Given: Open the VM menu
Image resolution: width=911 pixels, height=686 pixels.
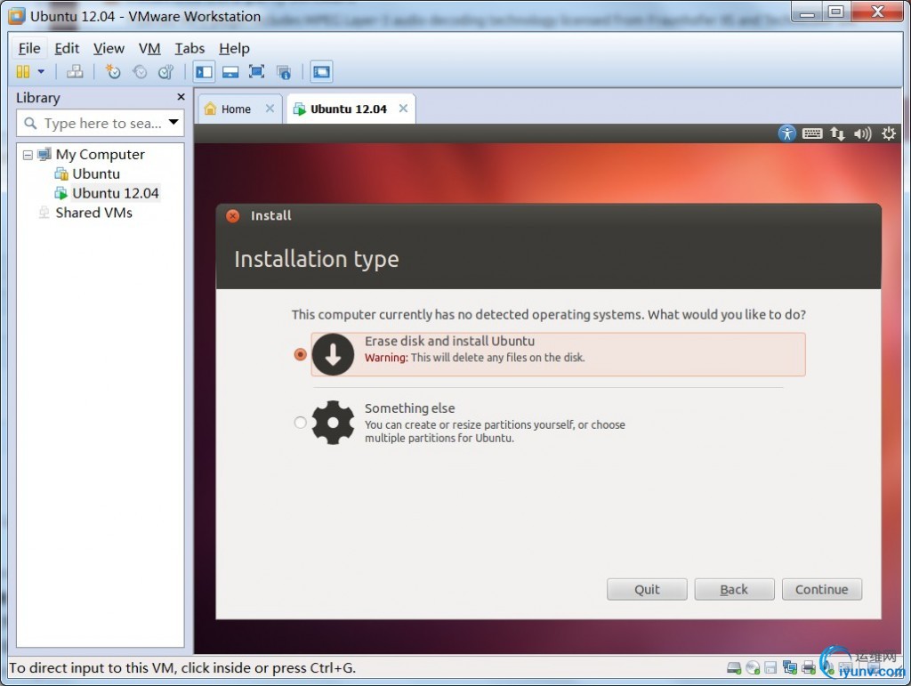Looking at the screenshot, I should (149, 49).
